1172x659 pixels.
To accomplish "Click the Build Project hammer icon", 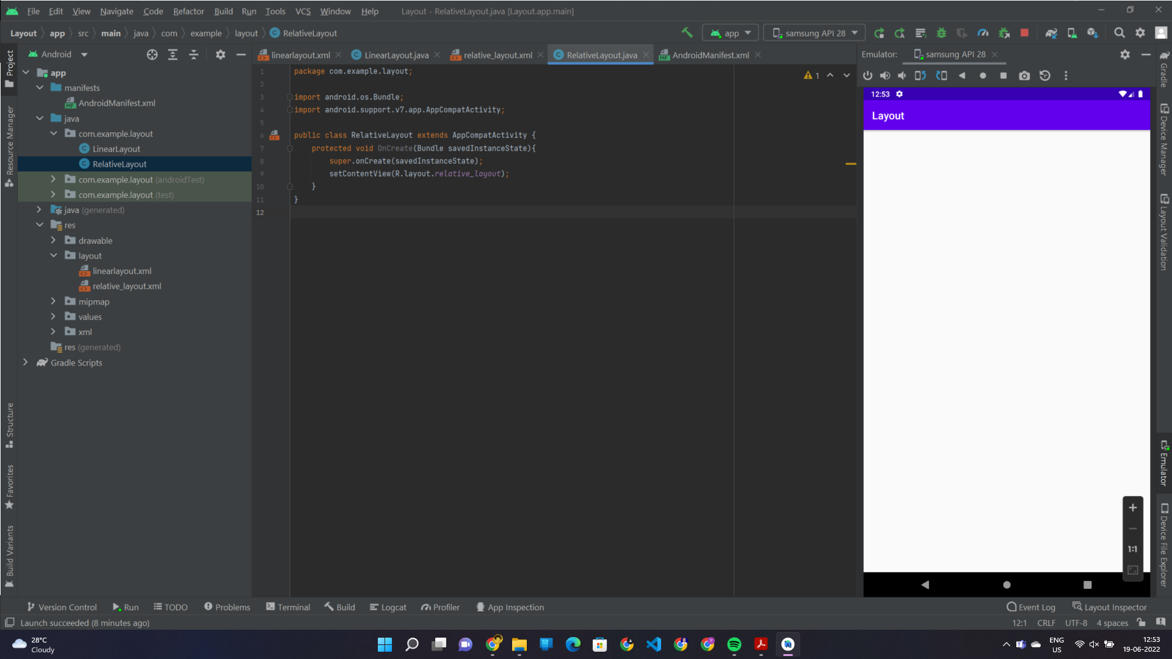I will pyautogui.click(x=687, y=33).
